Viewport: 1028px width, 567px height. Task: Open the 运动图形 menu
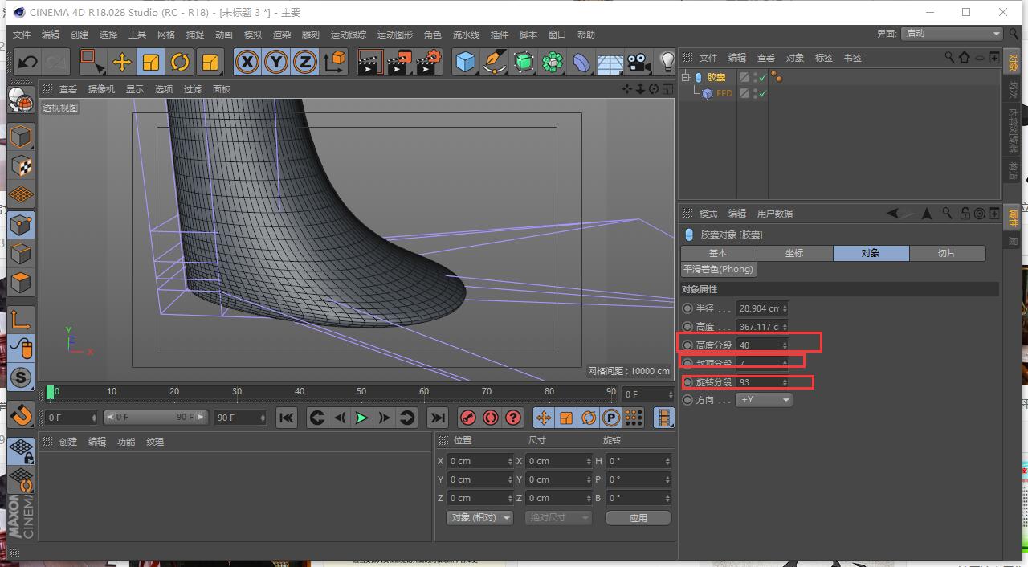[395, 35]
